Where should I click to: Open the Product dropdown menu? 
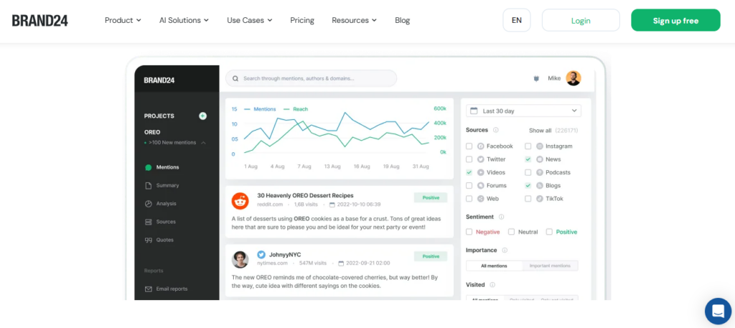coord(123,21)
